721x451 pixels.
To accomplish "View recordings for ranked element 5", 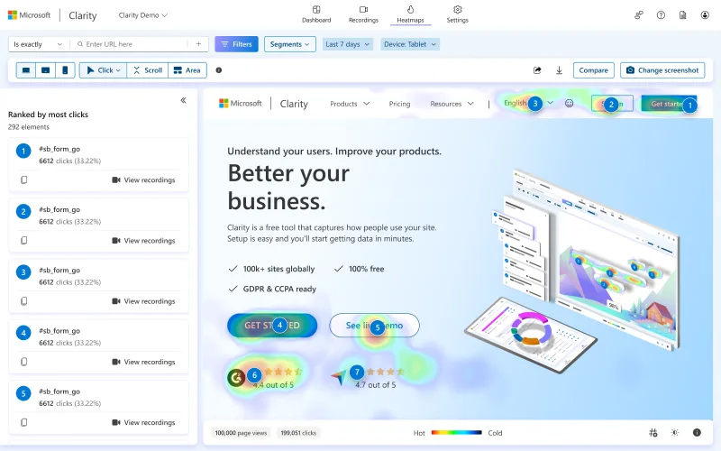I will coord(143,423).
